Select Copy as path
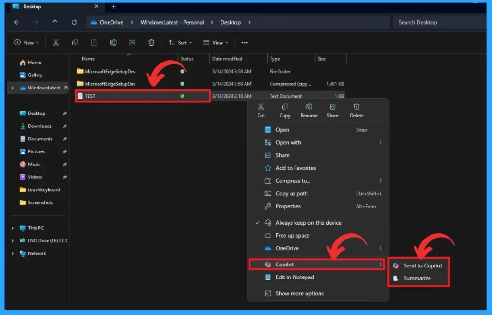The height and width of the screenshot is (315, 492). point(318,194)
